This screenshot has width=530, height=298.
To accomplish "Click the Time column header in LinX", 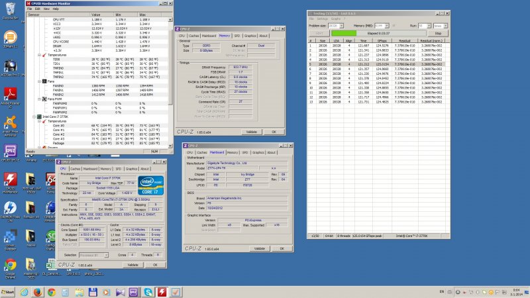I will pyautogui.click(x=363, y=40).
